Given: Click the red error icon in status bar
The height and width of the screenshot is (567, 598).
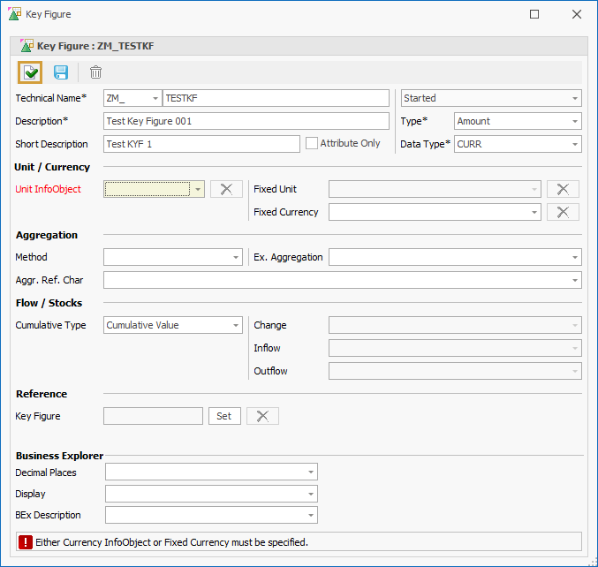Looking at the screenshot, I should (26, 542).
